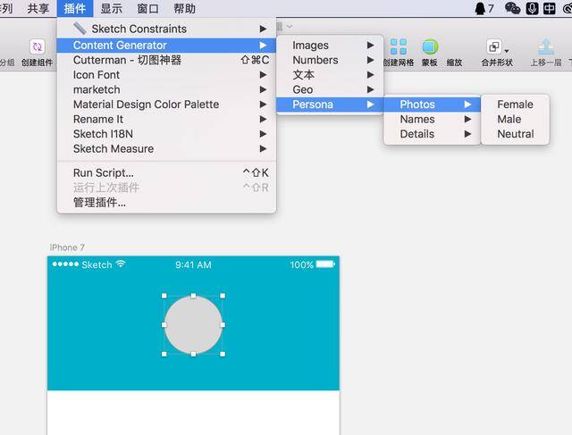
Task: Click the Chinese input method icon
Action: click(549, 8)
